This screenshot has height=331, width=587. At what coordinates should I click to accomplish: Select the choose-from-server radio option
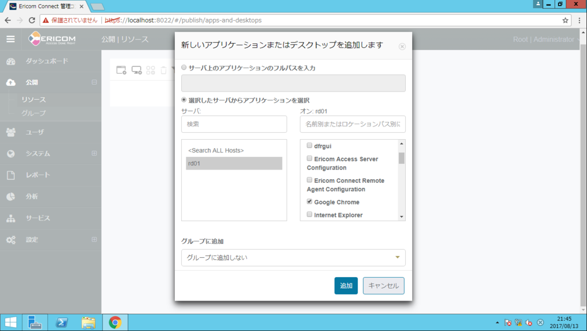(184, 100)
